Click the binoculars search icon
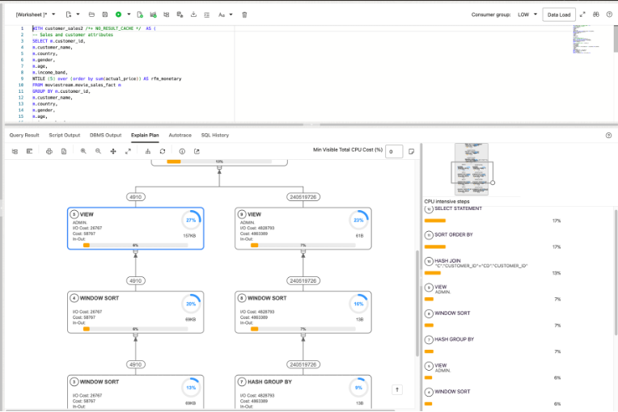The width and height of the screenshot is (618, 412). coord(596,15)
